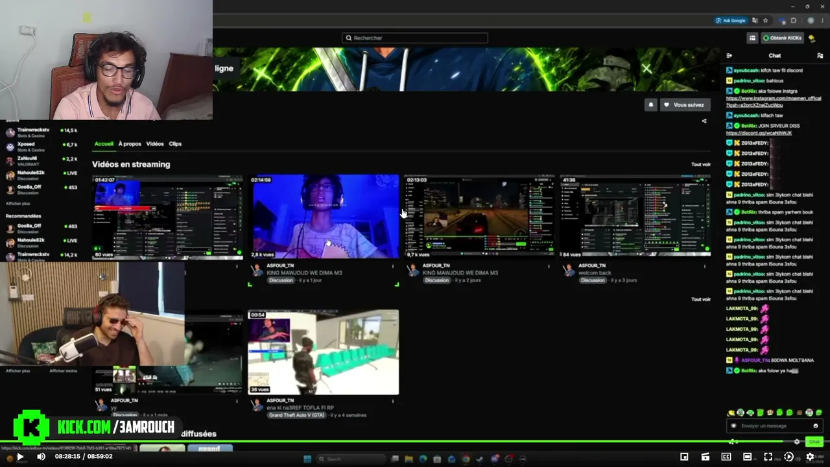830x467 pixels.
Task: Click the Kick search field Rechercher
Action: 415,38
